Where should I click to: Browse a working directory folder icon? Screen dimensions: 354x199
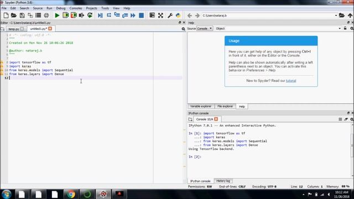342,15
